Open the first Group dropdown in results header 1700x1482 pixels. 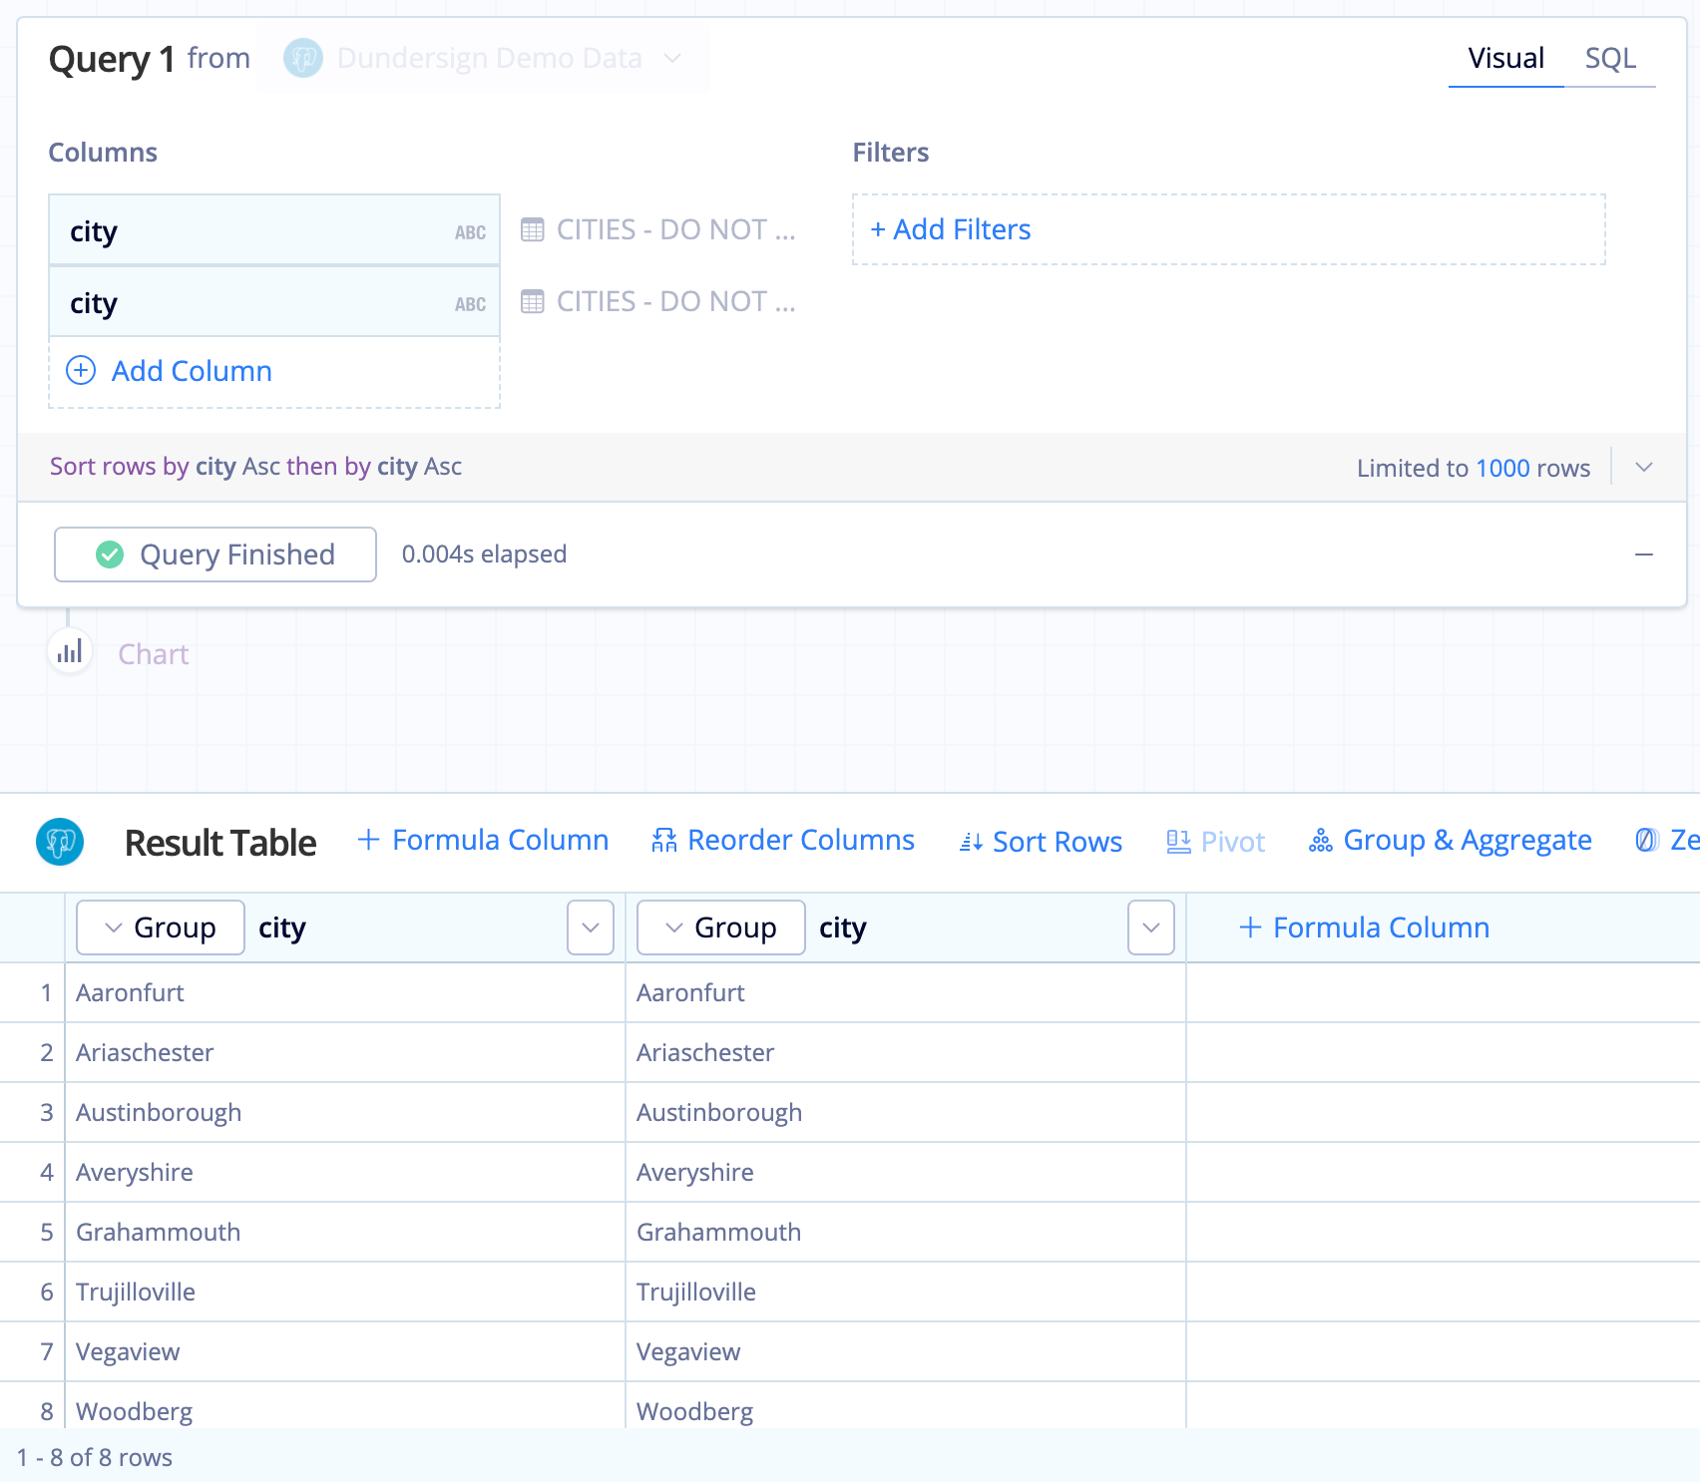[161, 927]
